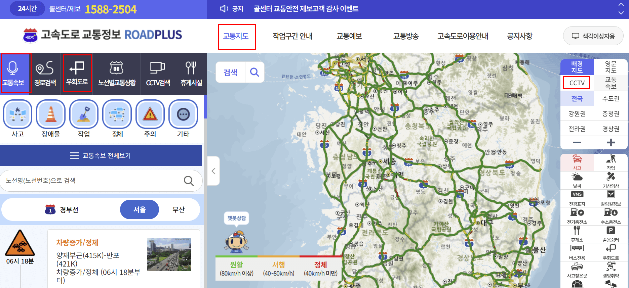Toggle 사고 layer on map panel
Viewport: 629px width, 288px height.
(577, 162)
